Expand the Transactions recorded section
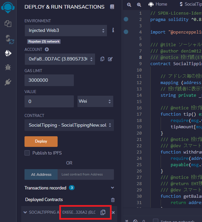Image resolution: width=202 pixels, height=222 pixels. pyautogui.click(x=113, y=188)
